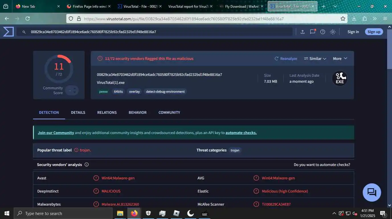Screen dimensions: 392x219
Task: Toggle the light/dark theme sun icon
Action: (332, 32)
